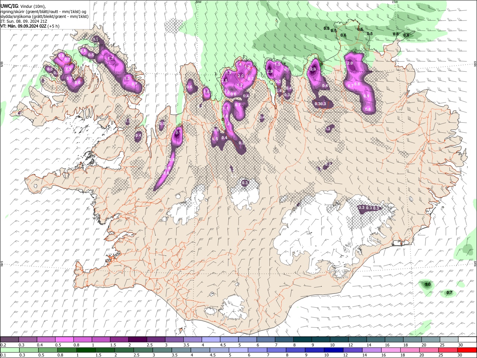Pick the lavender swatch starting at 14, rain scale
This screenshot has height=358, width=477.
pyautogui.click(x=372, y=350)
